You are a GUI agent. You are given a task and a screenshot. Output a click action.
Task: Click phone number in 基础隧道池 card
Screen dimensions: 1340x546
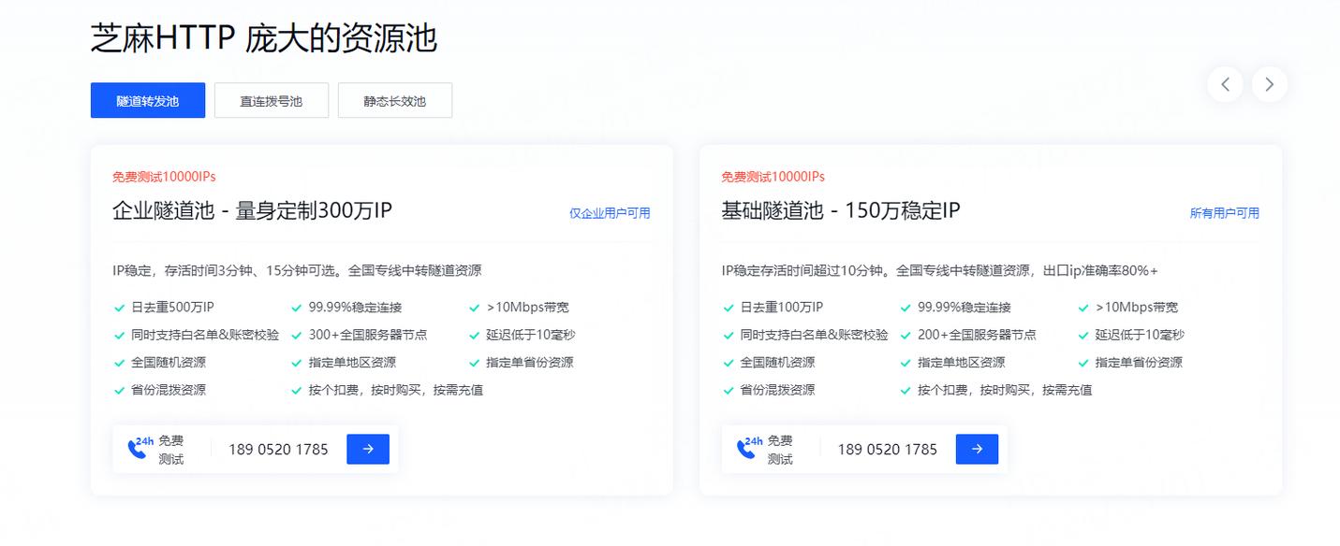tap(887, 449)
